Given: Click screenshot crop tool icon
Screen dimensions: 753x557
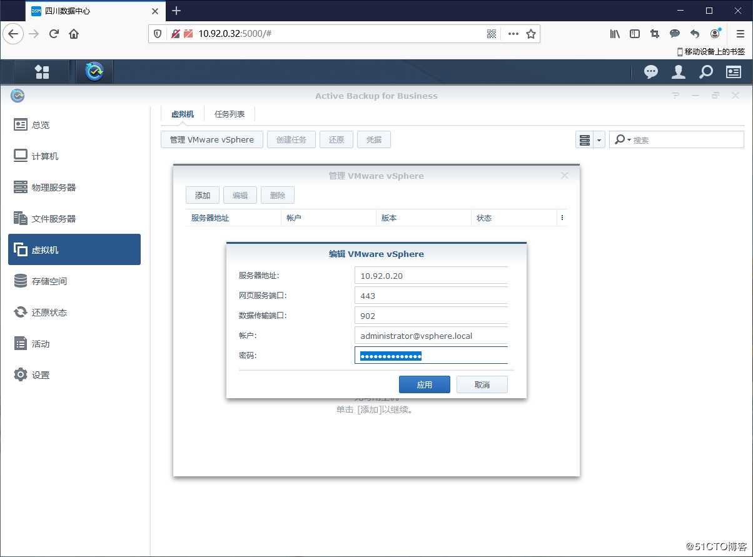Looking at the screenshot, I should tap(655, 34).
